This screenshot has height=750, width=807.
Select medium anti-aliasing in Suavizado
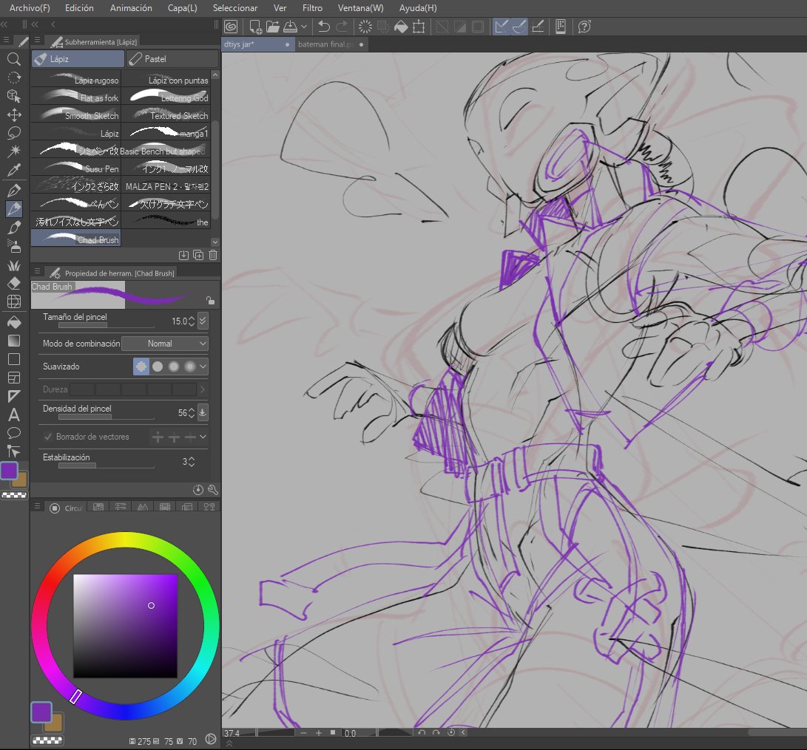174,367
